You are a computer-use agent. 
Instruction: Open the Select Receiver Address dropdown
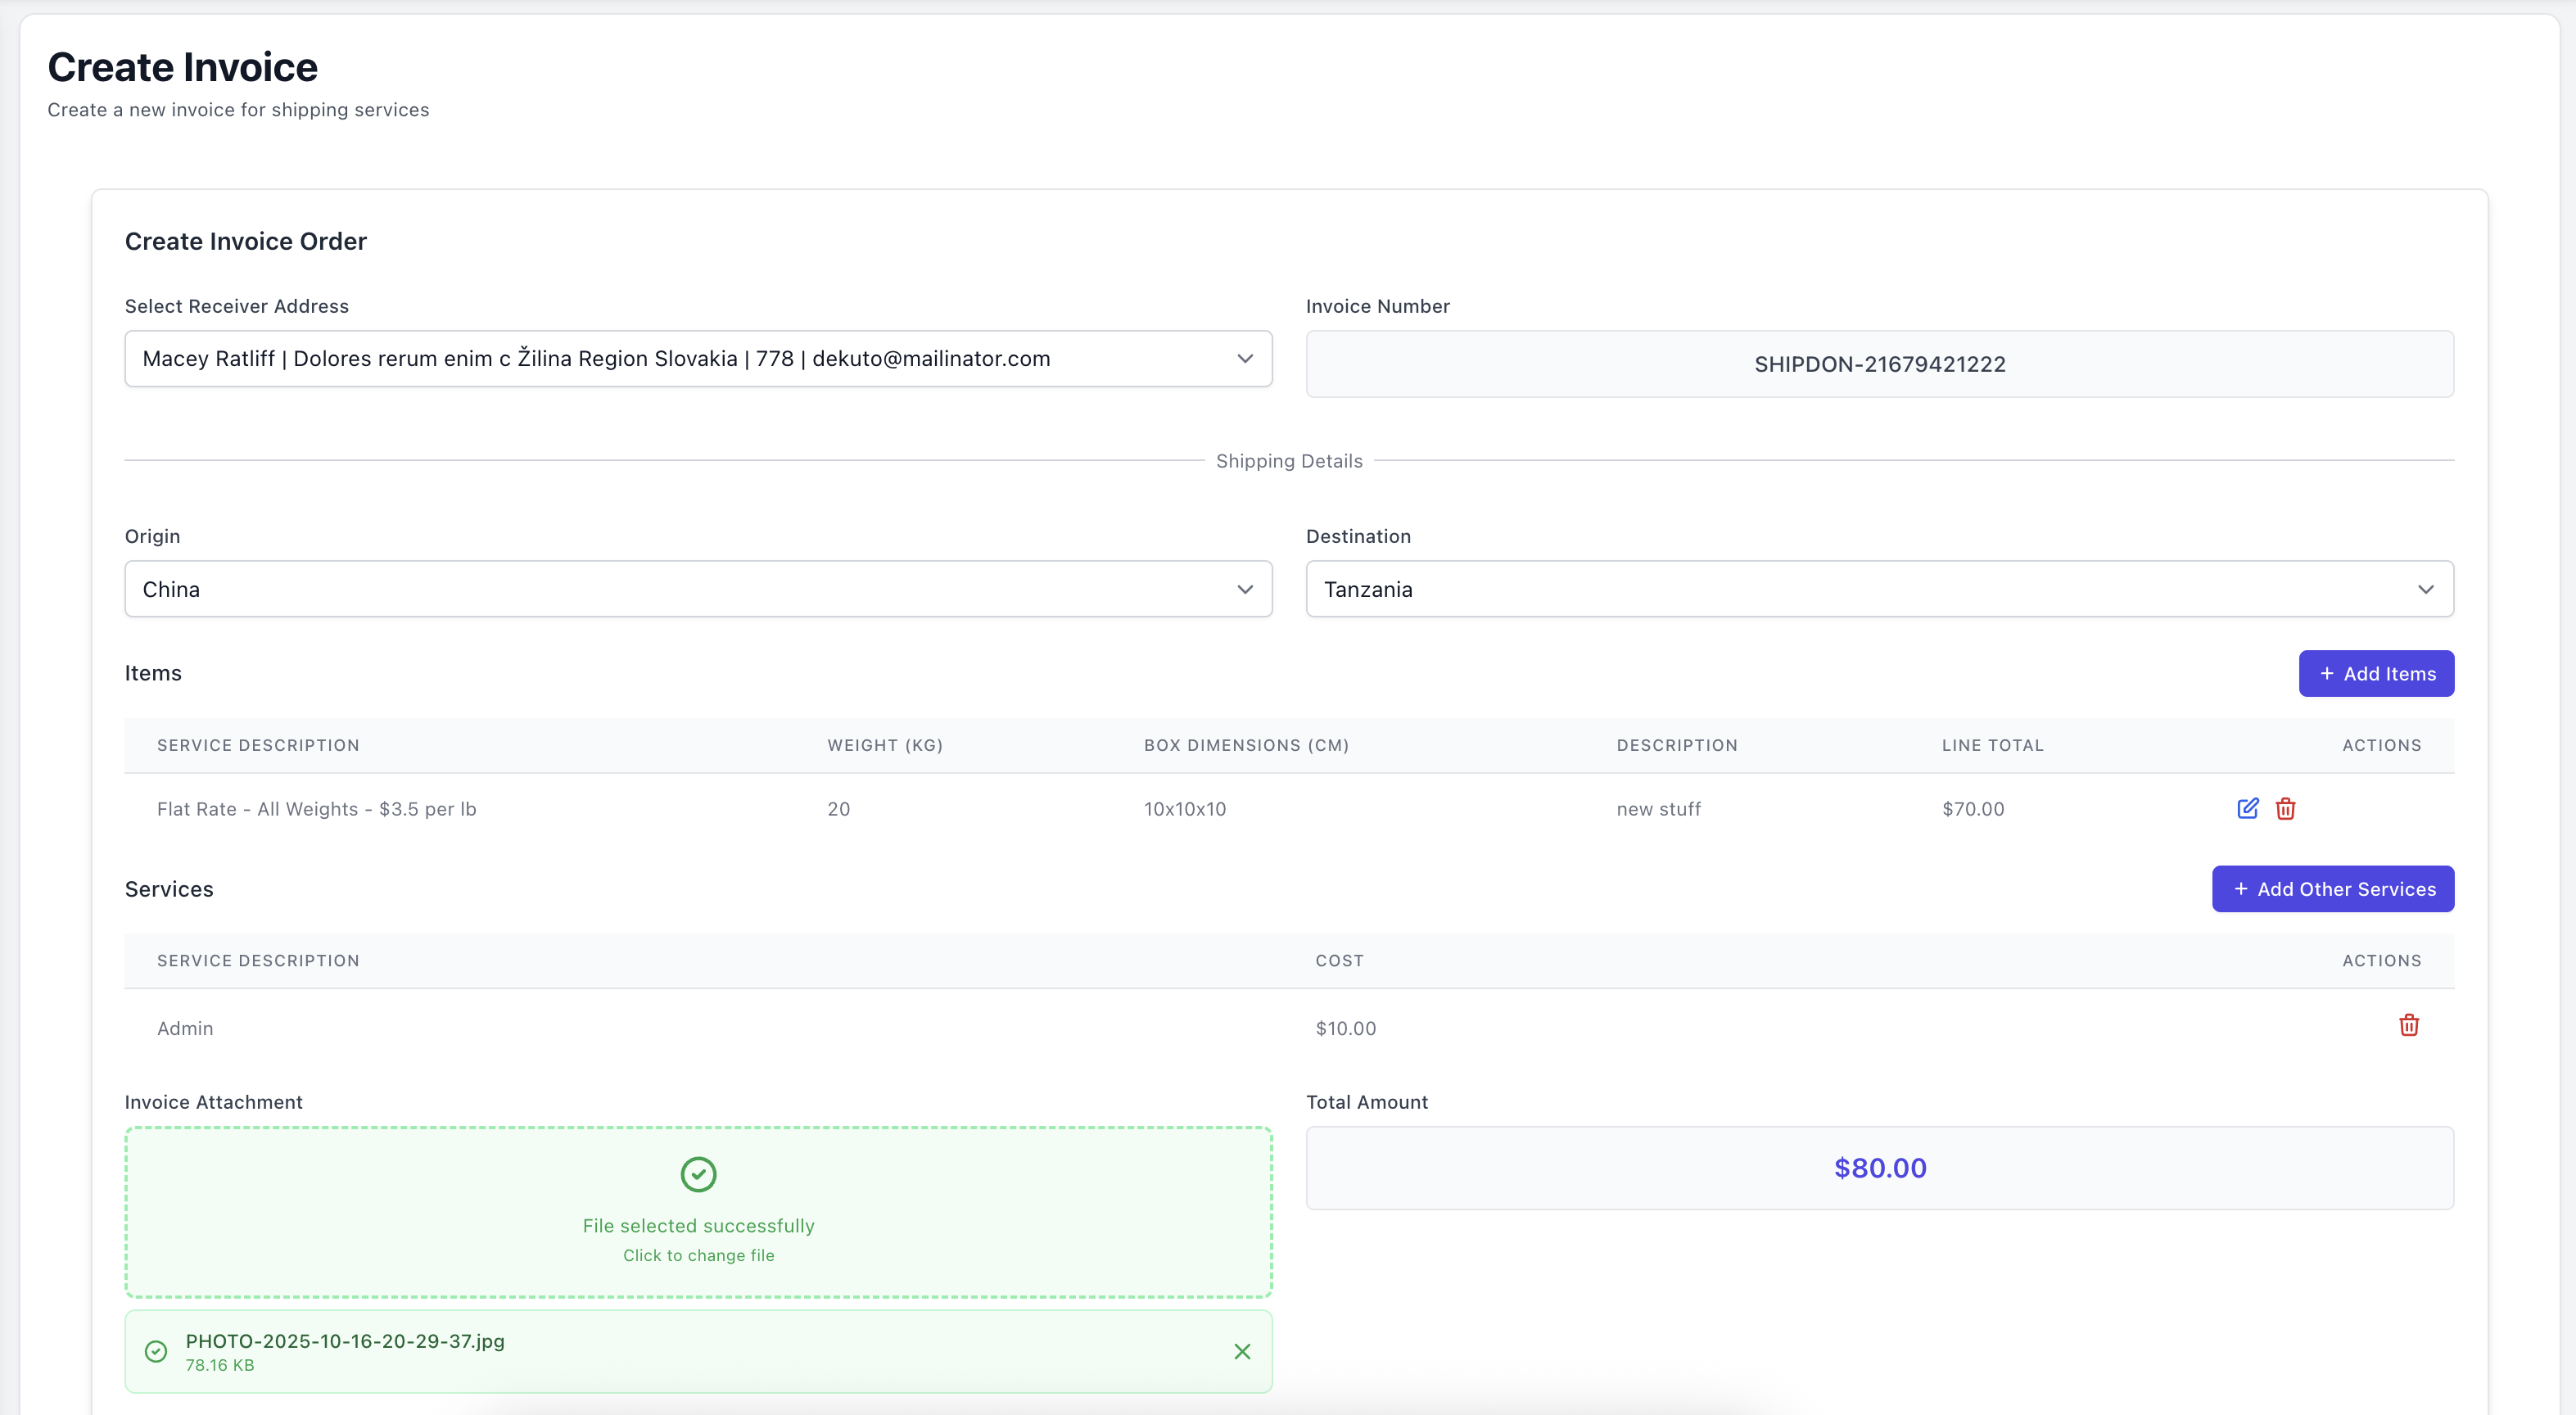(x=698, y=358)
